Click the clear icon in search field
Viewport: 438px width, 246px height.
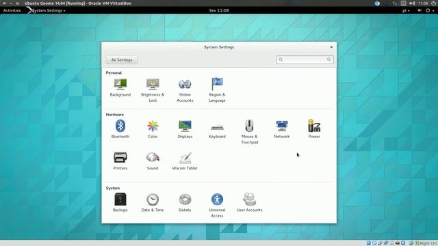tap(328, 59)
